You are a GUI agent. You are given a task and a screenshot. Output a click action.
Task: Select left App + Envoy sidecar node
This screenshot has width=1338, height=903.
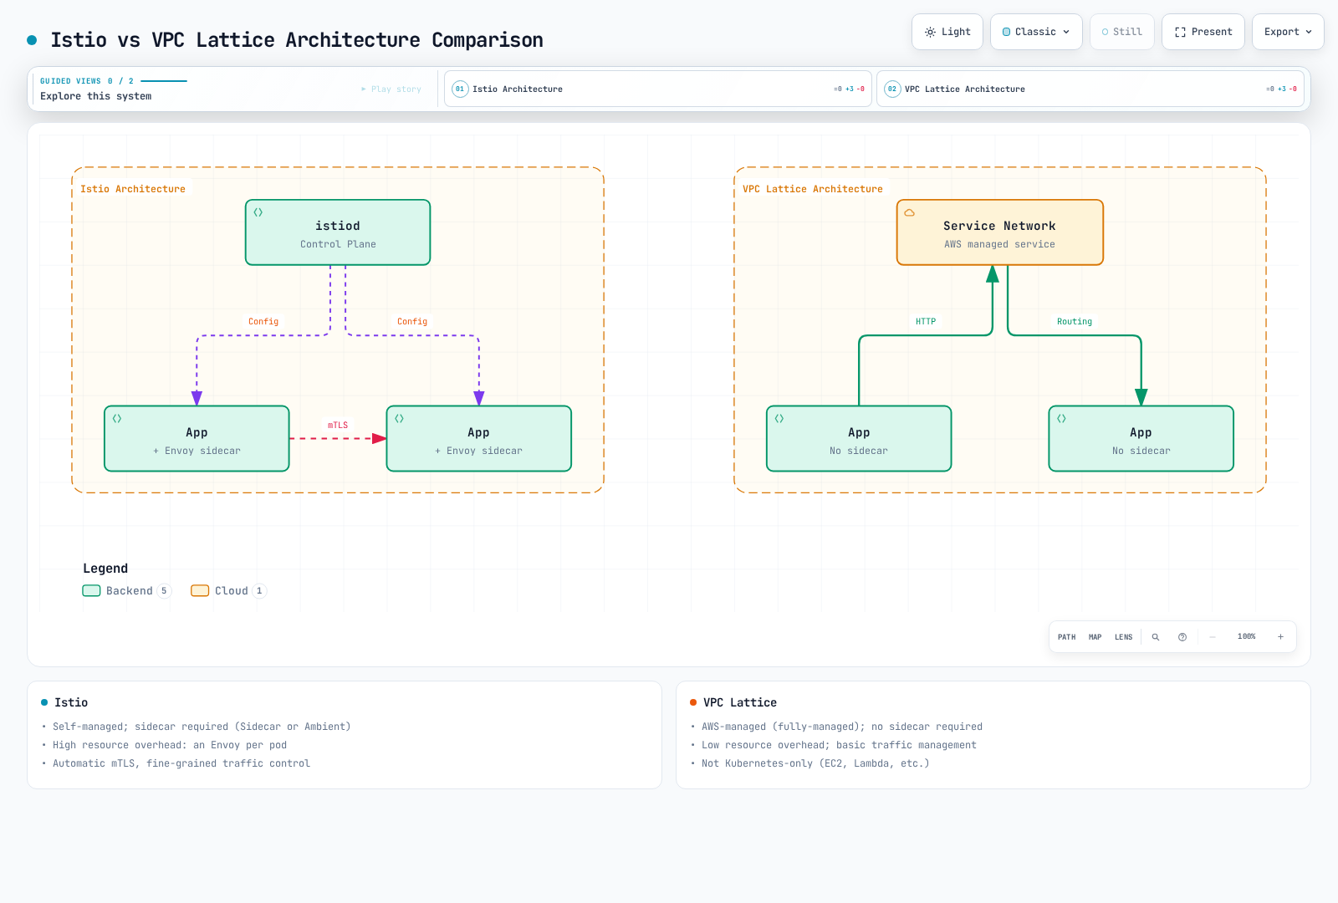coord(197,439)
